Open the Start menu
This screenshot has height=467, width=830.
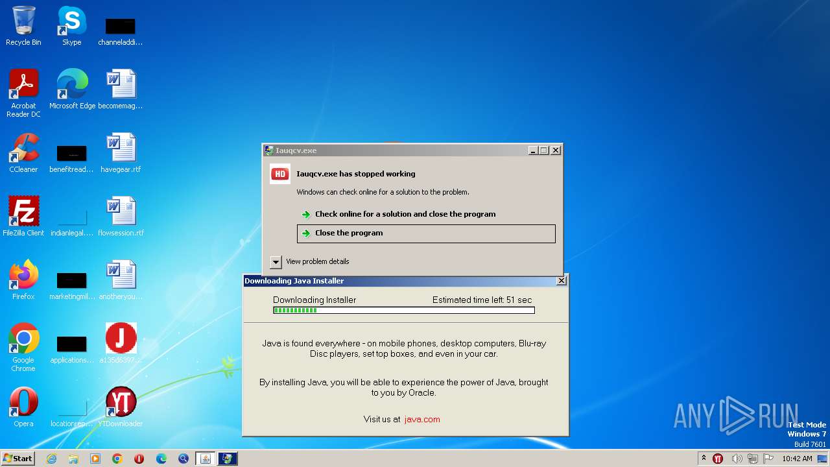18,459
